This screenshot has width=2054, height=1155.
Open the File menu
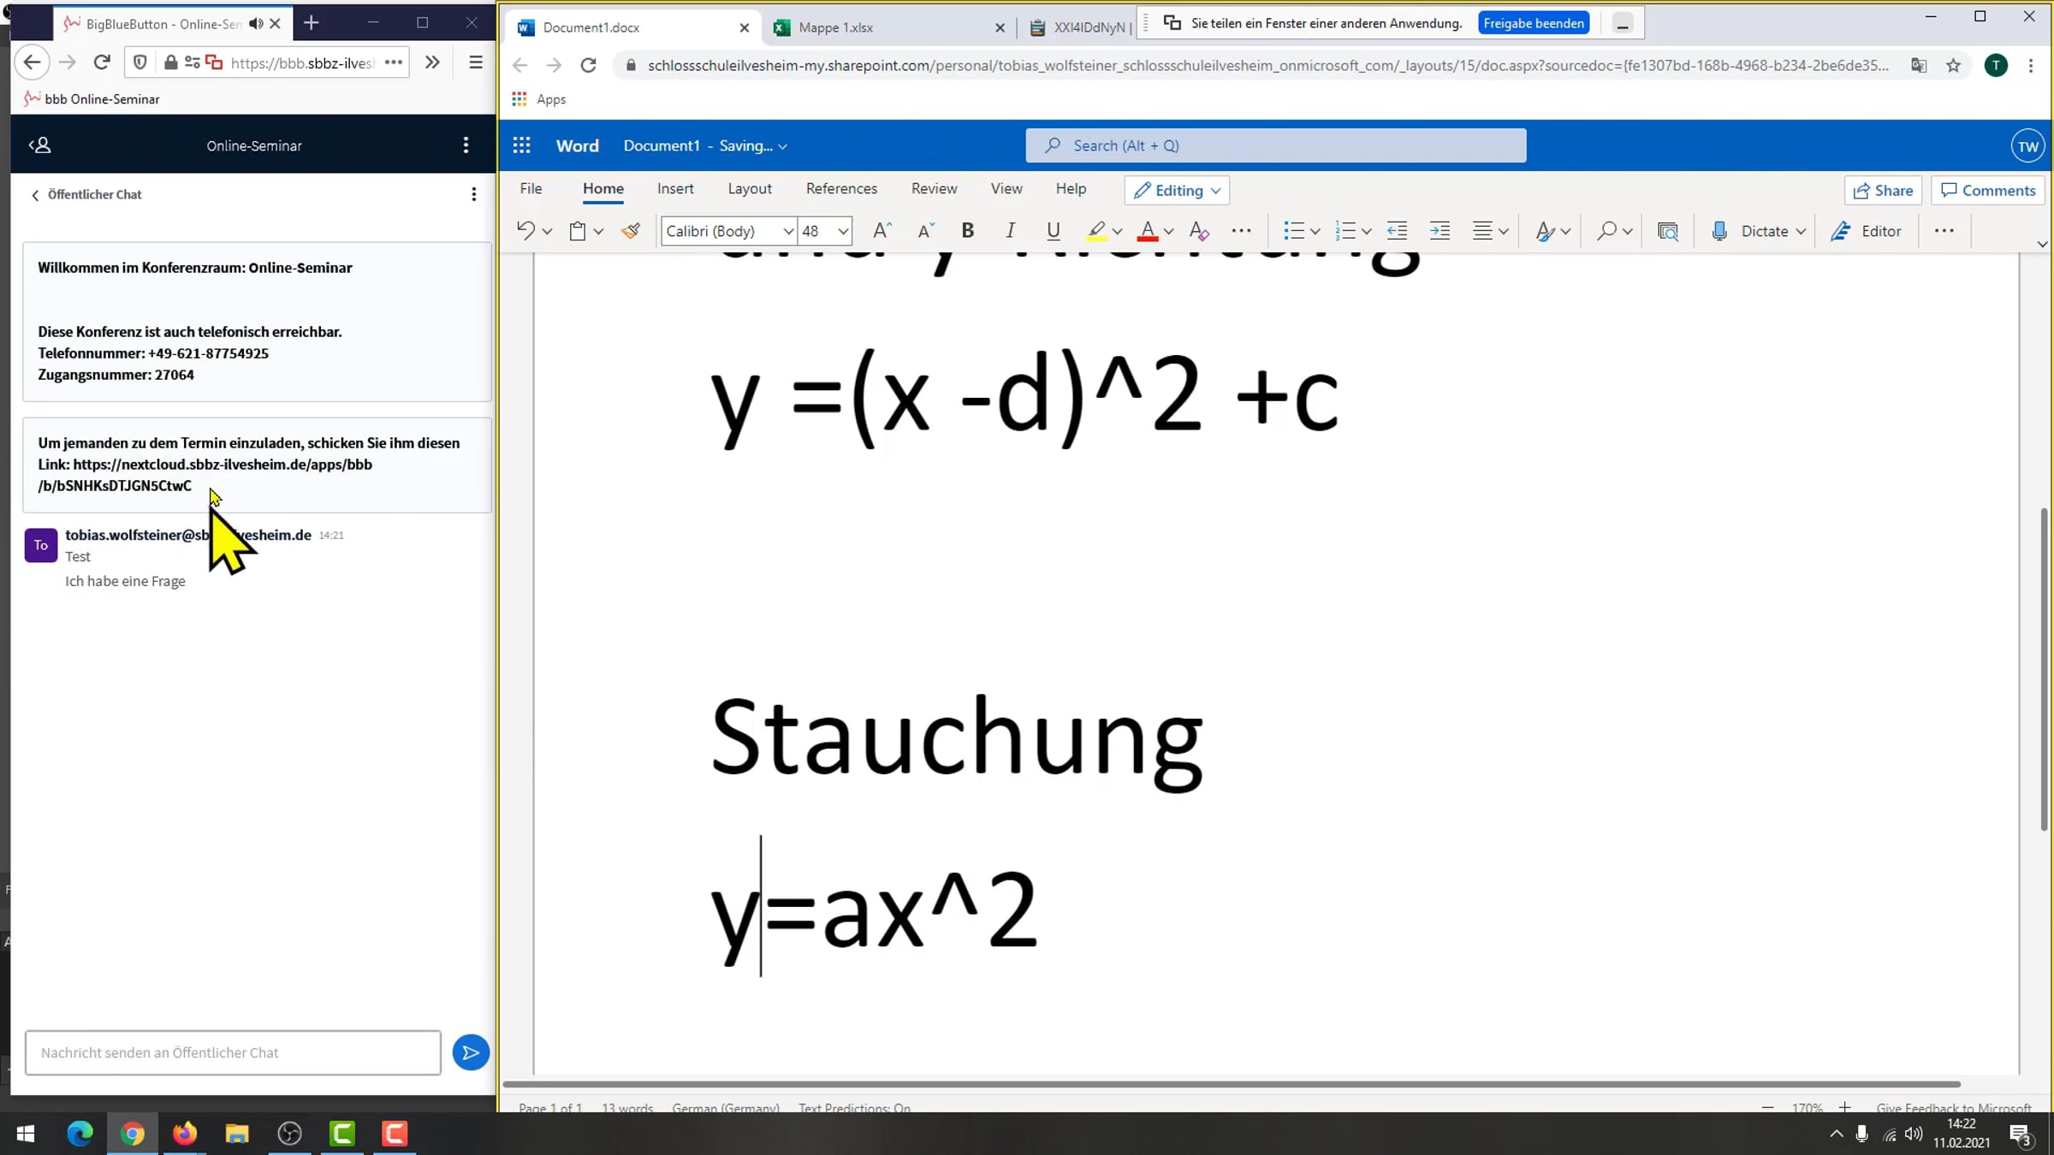(531, 189)
